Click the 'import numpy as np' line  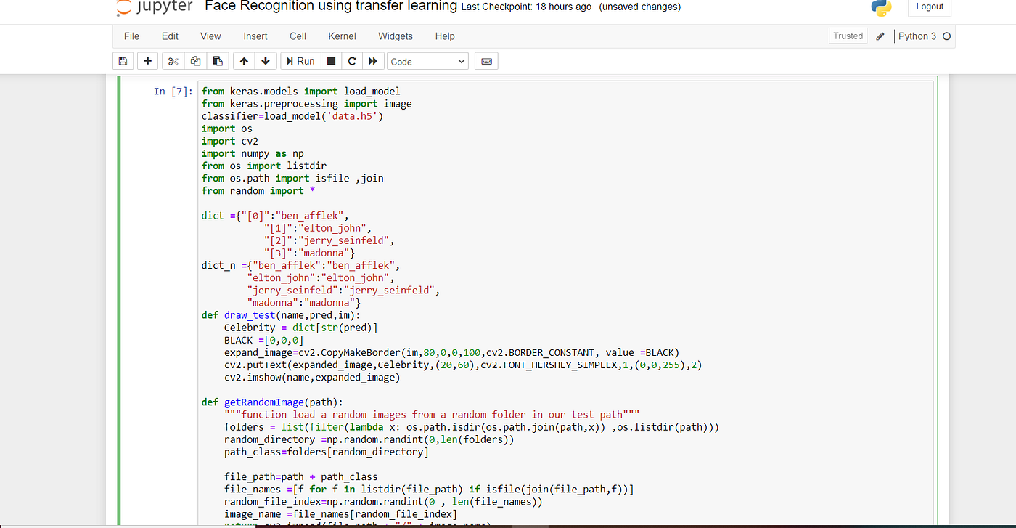[253, 153]
